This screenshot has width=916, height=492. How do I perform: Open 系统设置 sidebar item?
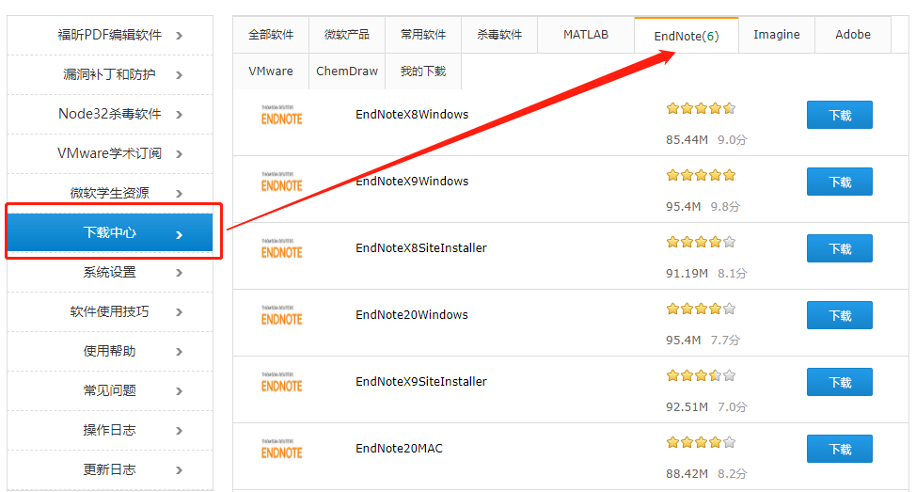pyautogui.click(x=110, y=272)
